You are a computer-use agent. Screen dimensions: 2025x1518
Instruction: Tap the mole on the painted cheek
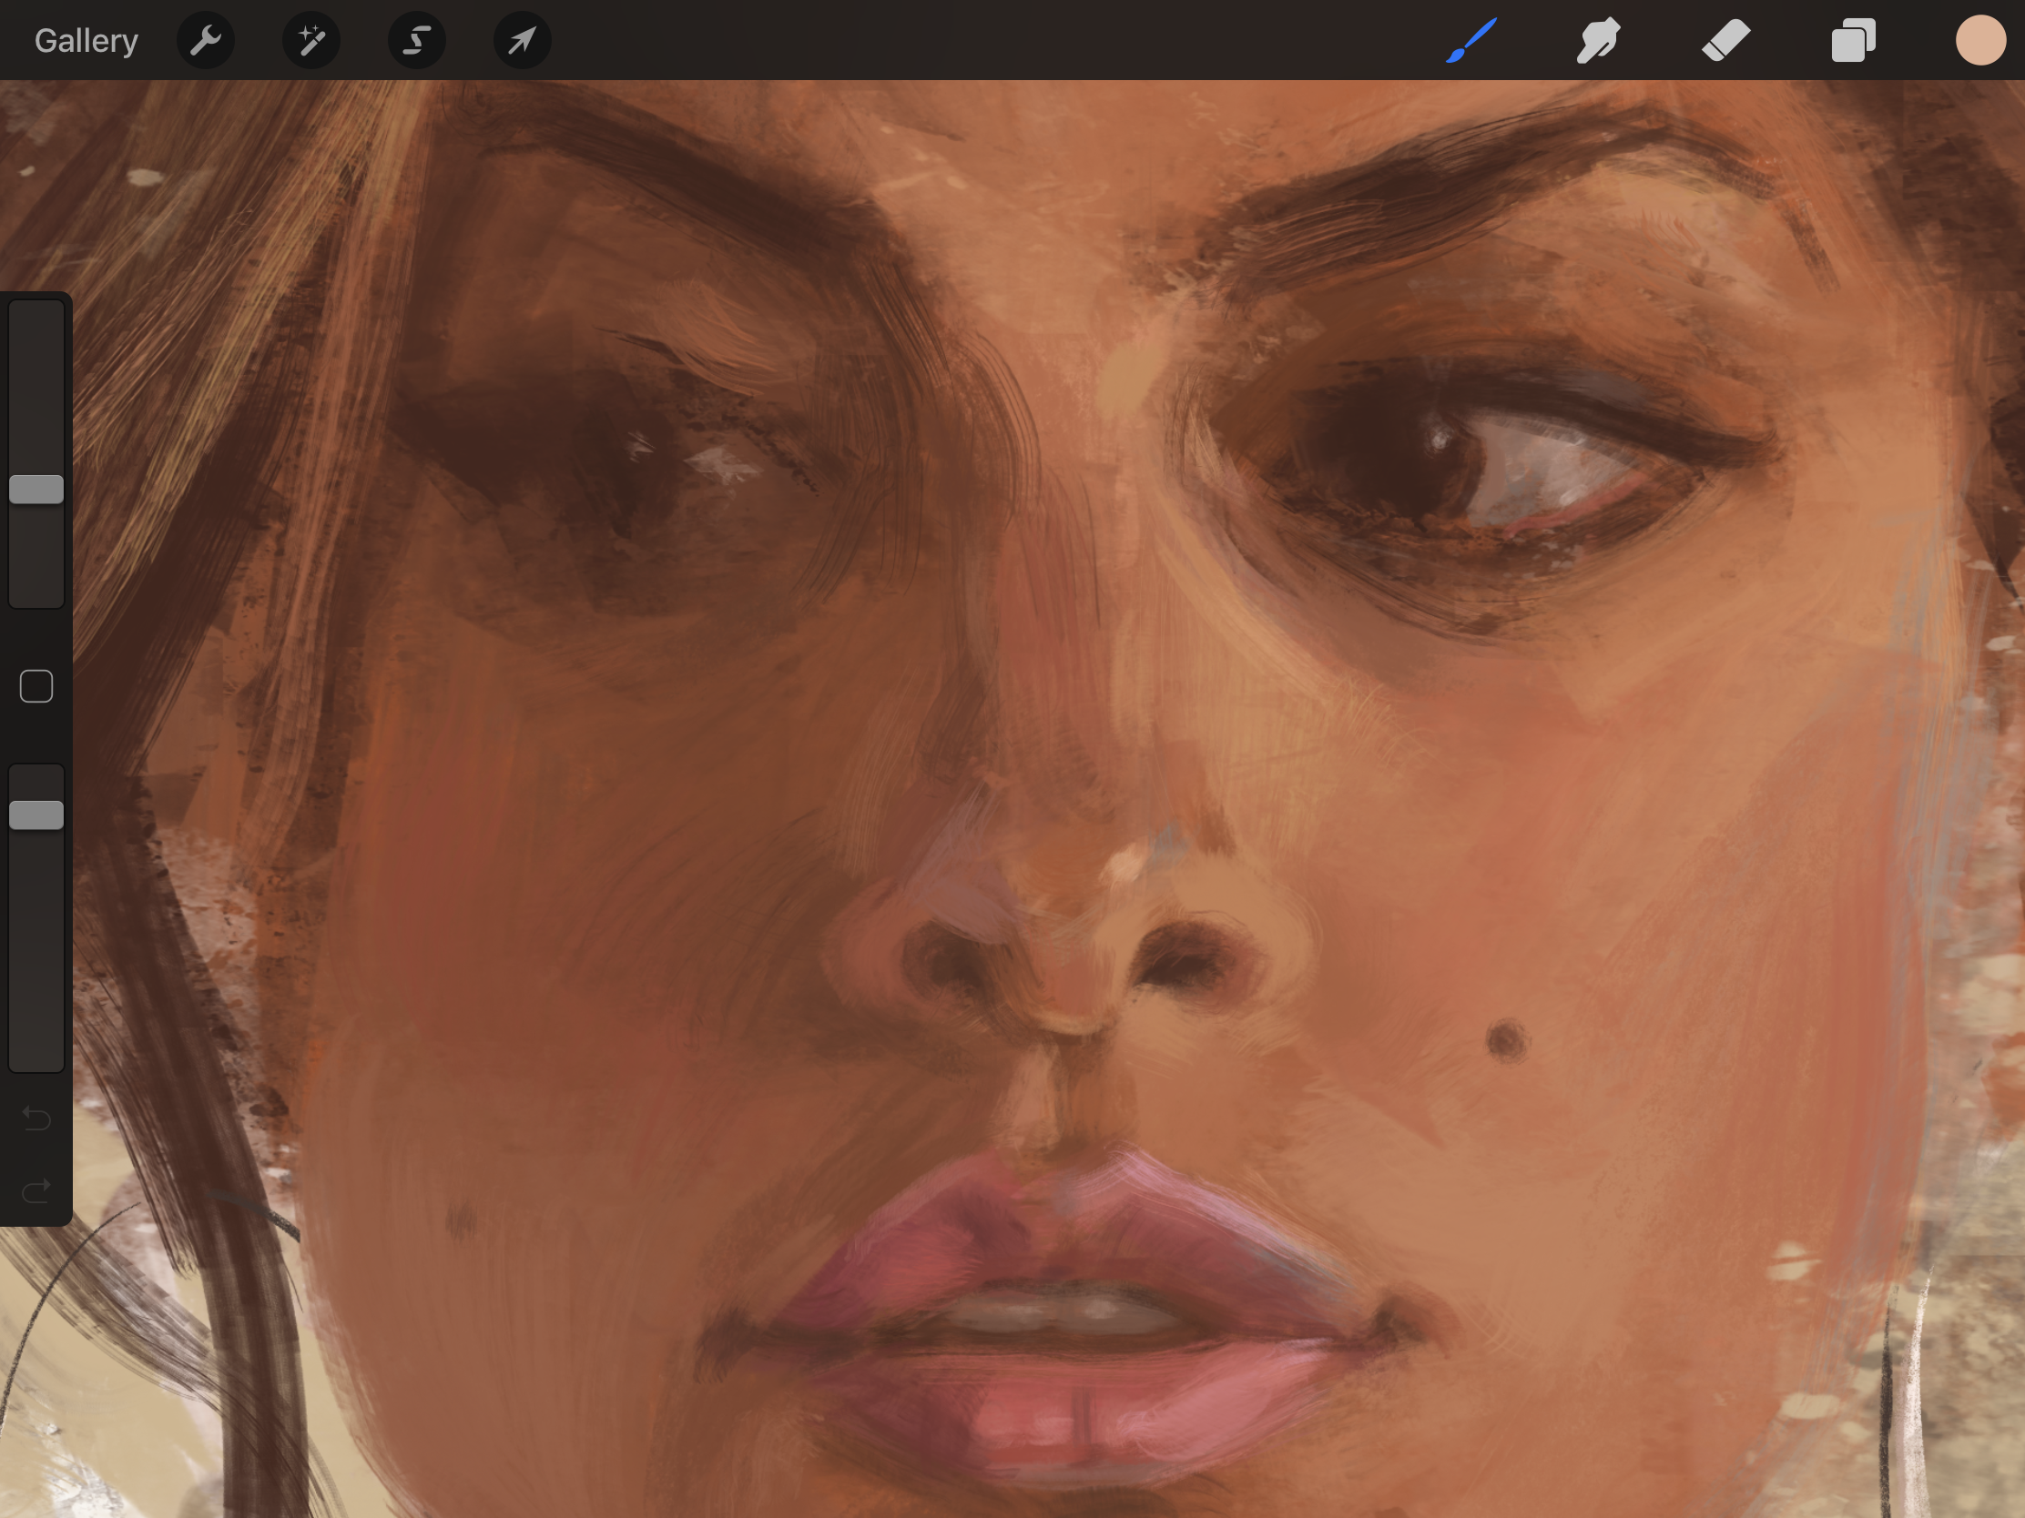1506,1040
